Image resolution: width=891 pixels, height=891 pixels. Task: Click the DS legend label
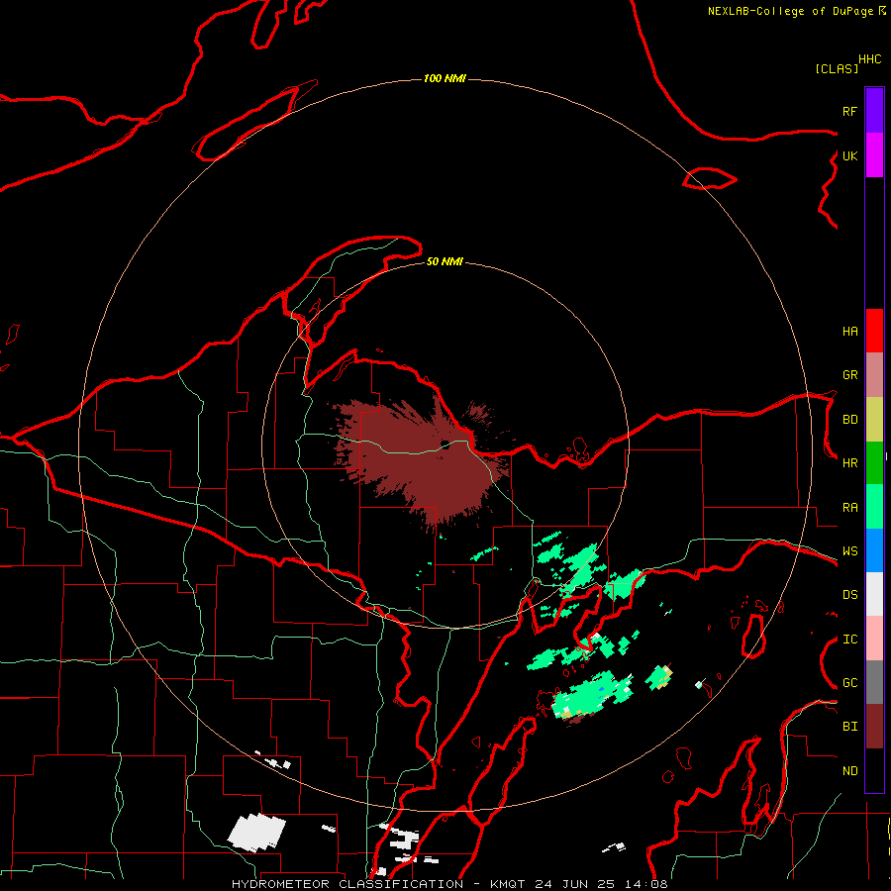[849, 595]
